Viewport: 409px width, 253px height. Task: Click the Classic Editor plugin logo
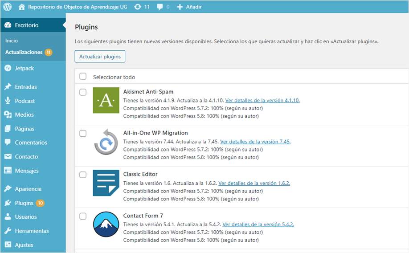(x=106, y=183)
